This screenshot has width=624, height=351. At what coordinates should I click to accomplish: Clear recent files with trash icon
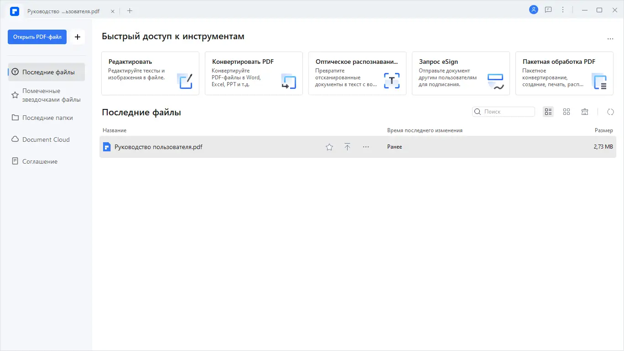pyautogui.click(x=585, y=111)
